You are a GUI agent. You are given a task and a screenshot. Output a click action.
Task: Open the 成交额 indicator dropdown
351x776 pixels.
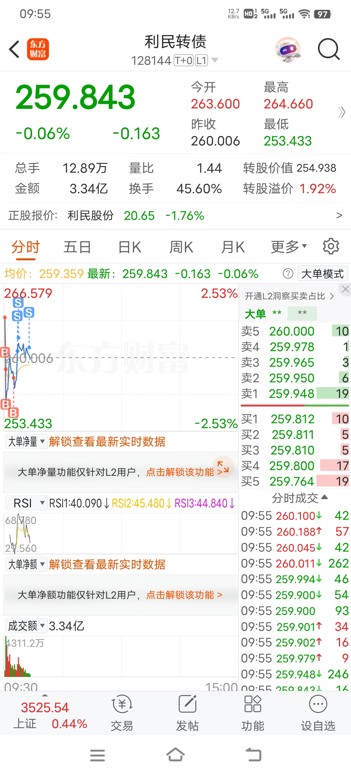[x=26, y=626]
